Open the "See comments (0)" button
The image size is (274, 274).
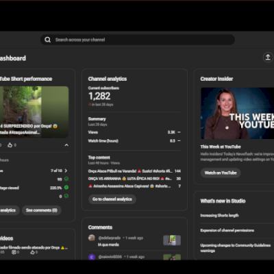(42, 210)
